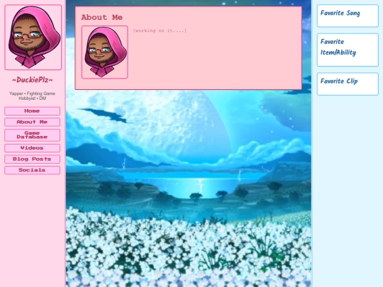This screenshot has height=287, width=383.
Task: Open the Videos page
Action: (x=32, y=148)
